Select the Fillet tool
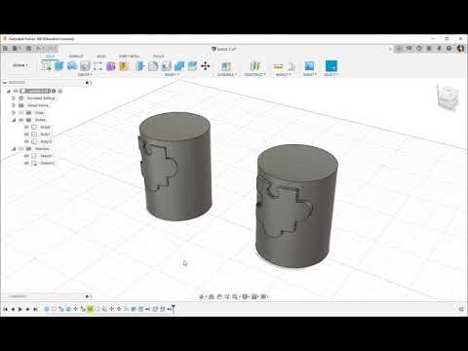This screenshot has height=351, width=468. tap(153, 66)
